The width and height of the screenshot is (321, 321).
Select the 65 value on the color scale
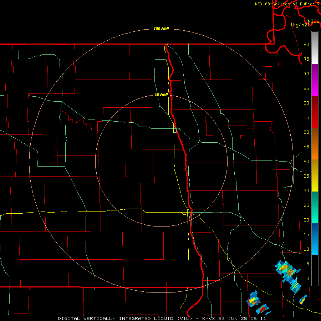306,88
